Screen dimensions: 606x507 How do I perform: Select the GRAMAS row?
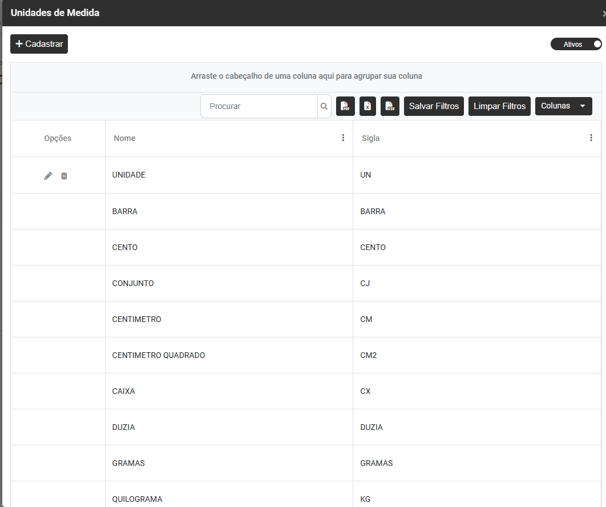pyautogui.click(x=128, y=463)
